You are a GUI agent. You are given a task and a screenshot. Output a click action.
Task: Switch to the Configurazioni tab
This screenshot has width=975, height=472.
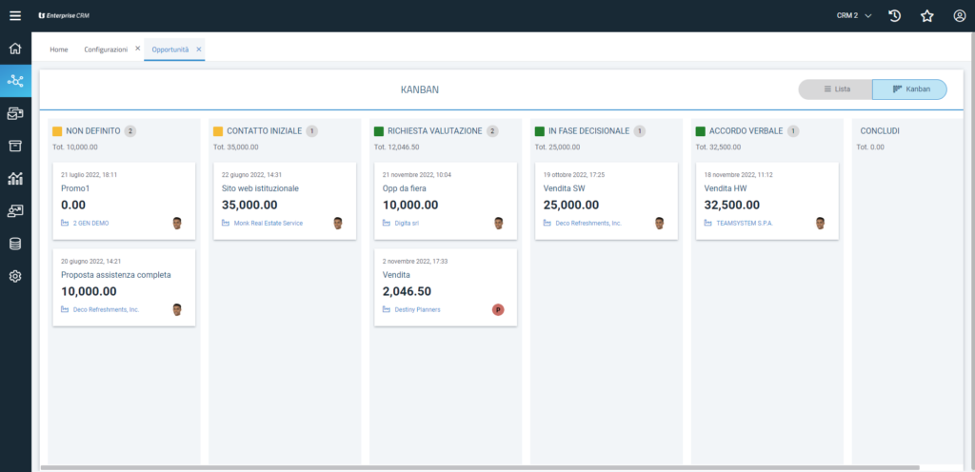107,49
